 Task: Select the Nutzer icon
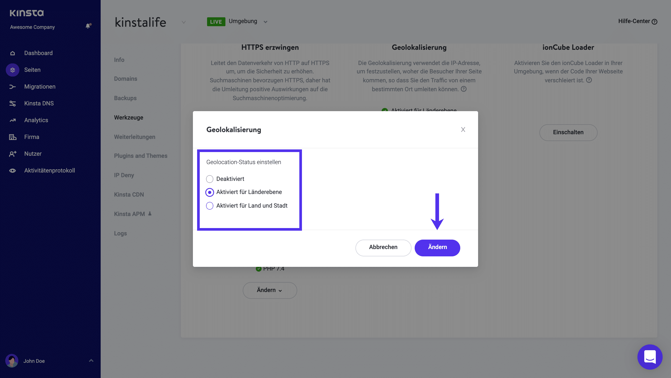pos(13,154)
